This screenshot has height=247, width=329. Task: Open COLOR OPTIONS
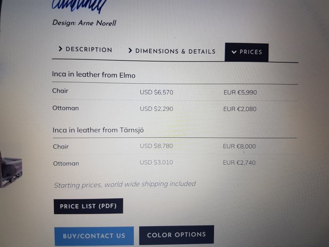176,235
